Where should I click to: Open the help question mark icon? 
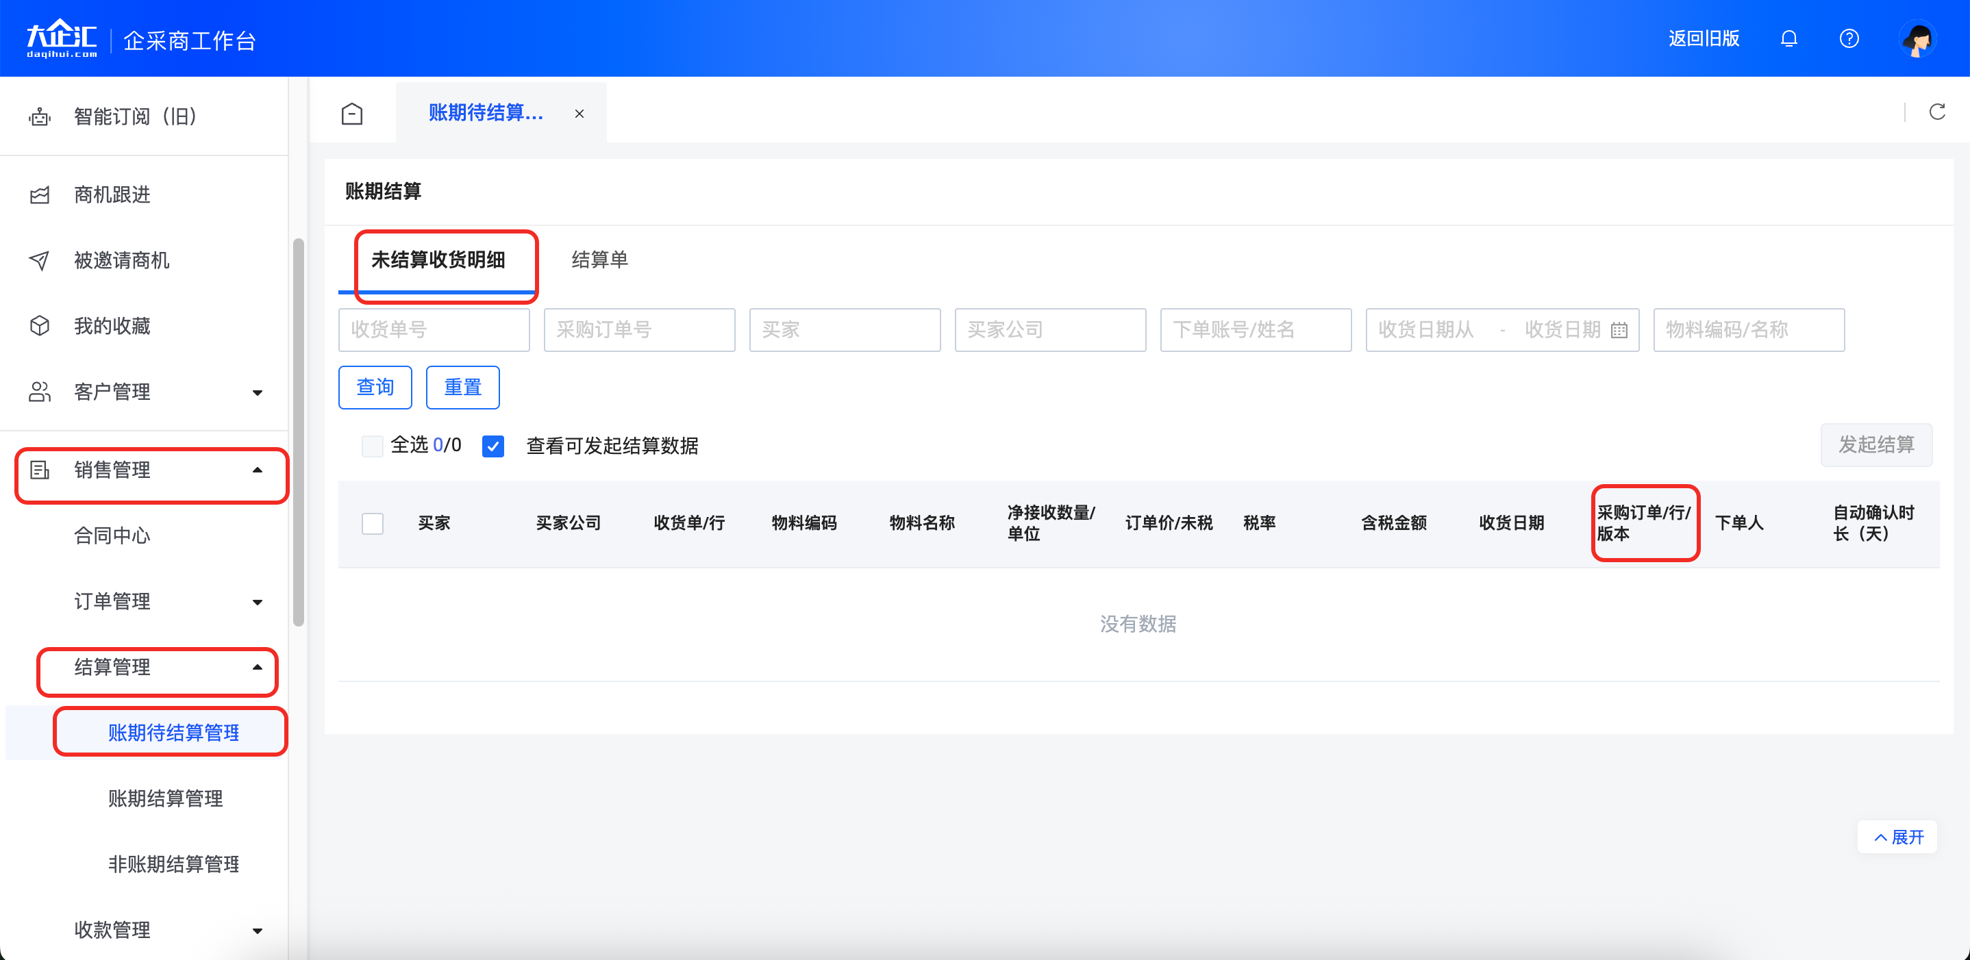pyautogui.click(x=1848, y=38)
